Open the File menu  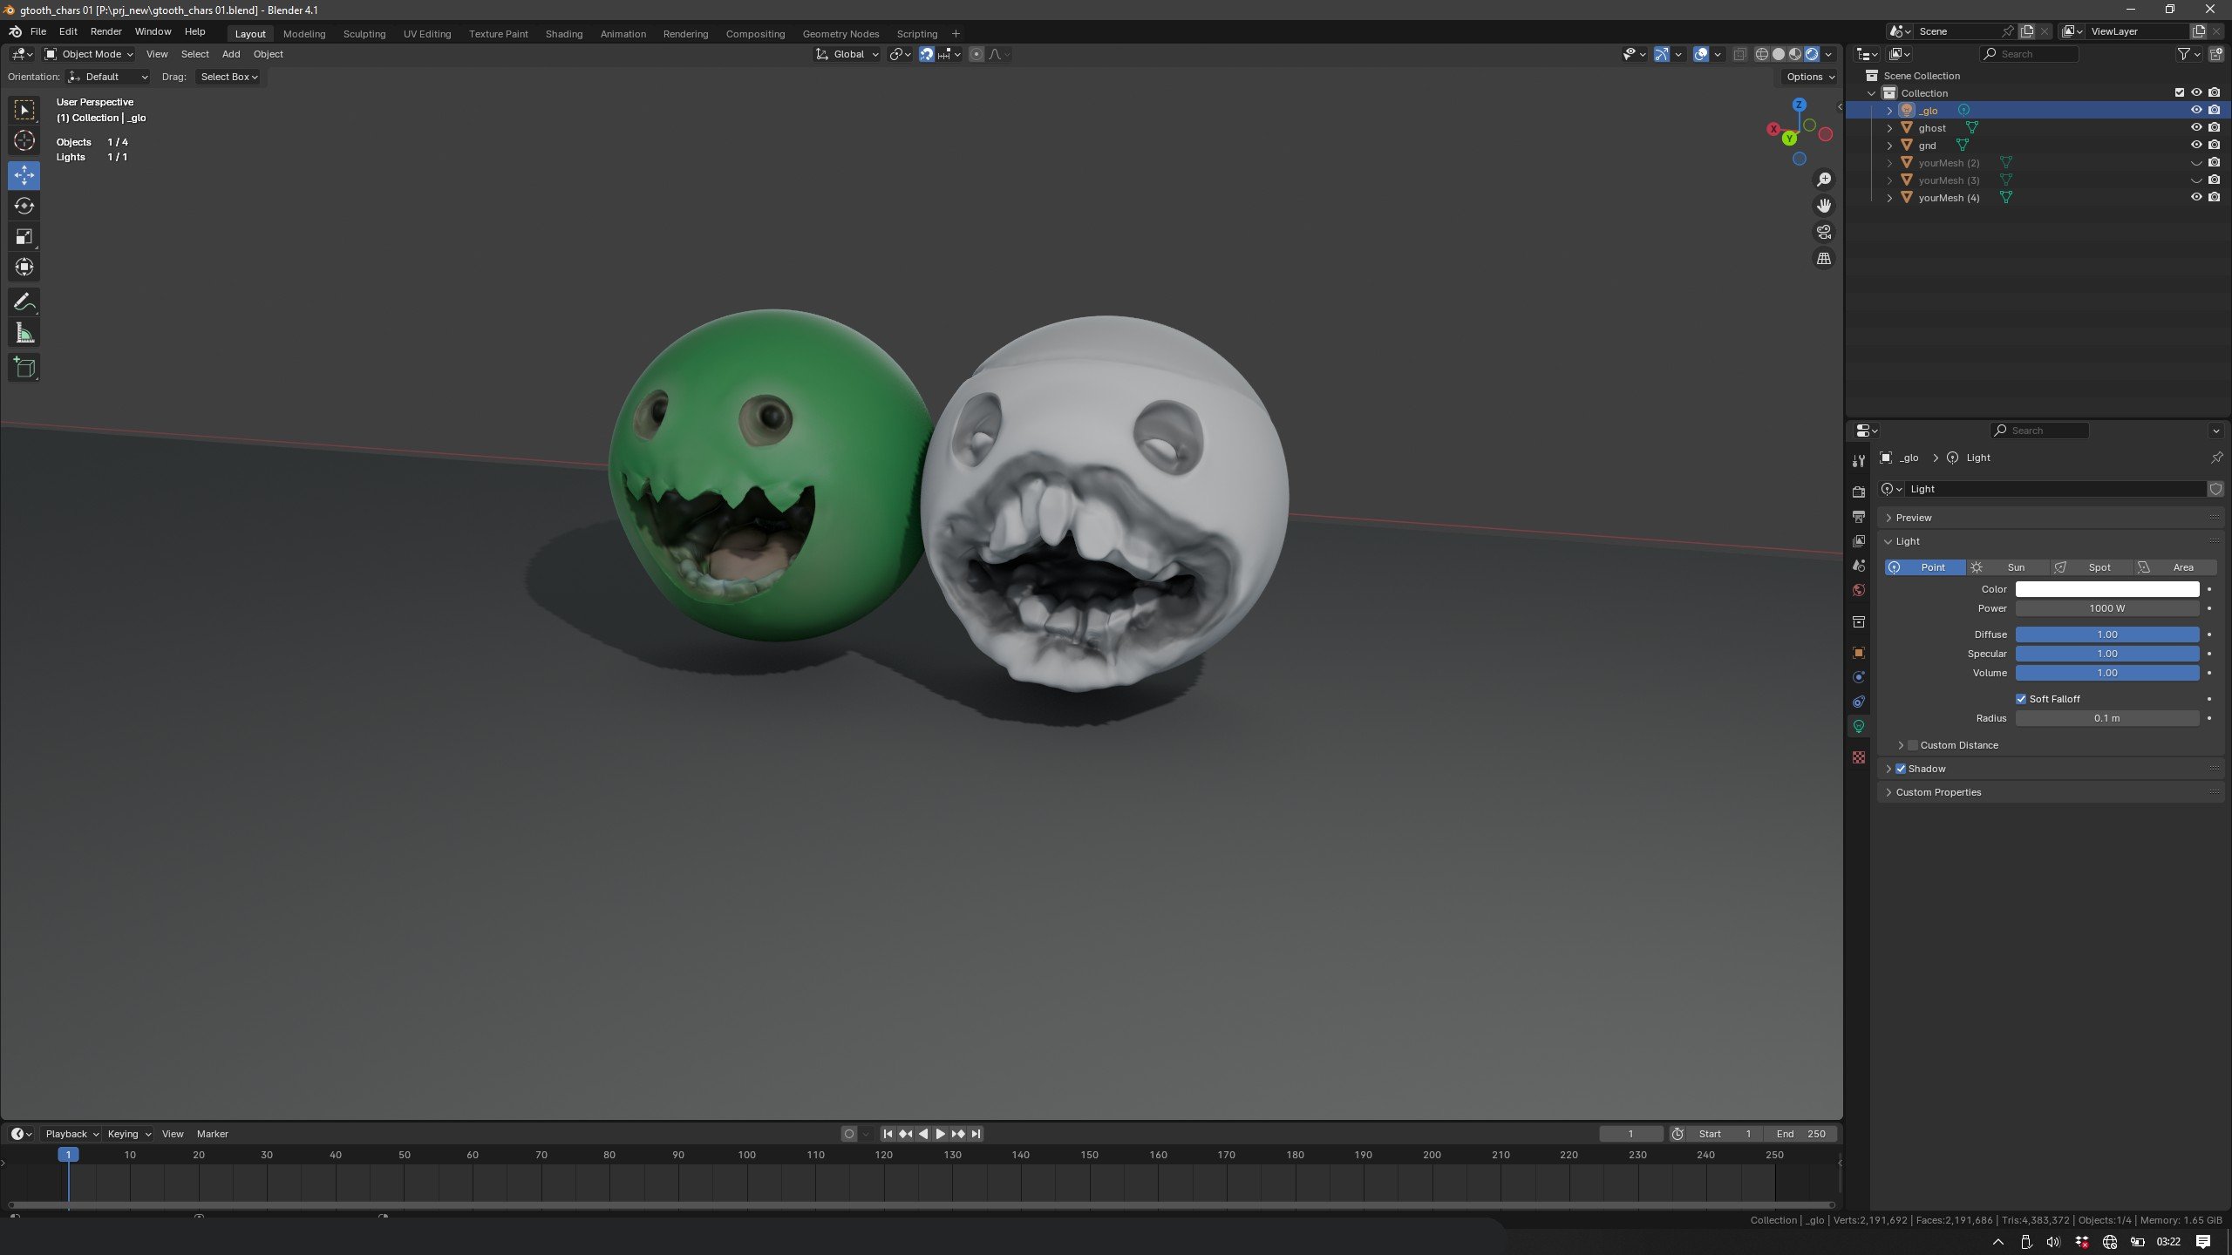pyautogui.click(x=38, y=31)
